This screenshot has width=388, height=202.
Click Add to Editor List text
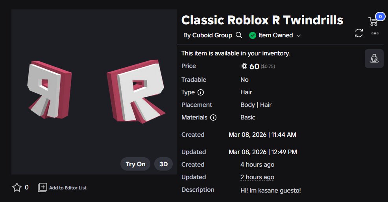[68, 188]
